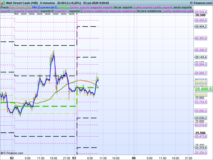Select the 'soporte10' legend label
The height and width of the screenshot is (160, 213).
47,11
